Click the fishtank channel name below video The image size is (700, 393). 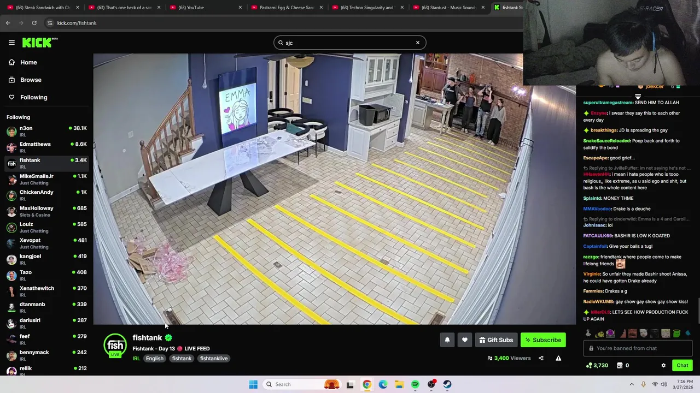click(x=147, y=338)
